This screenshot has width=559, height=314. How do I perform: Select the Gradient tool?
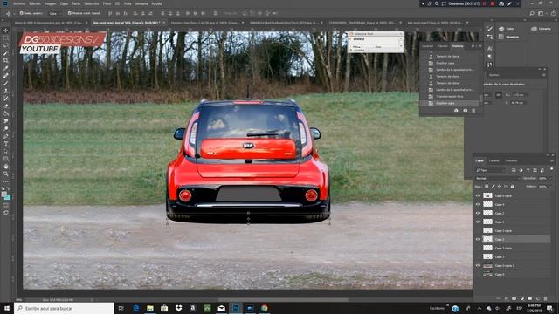(x=6, y=113)
